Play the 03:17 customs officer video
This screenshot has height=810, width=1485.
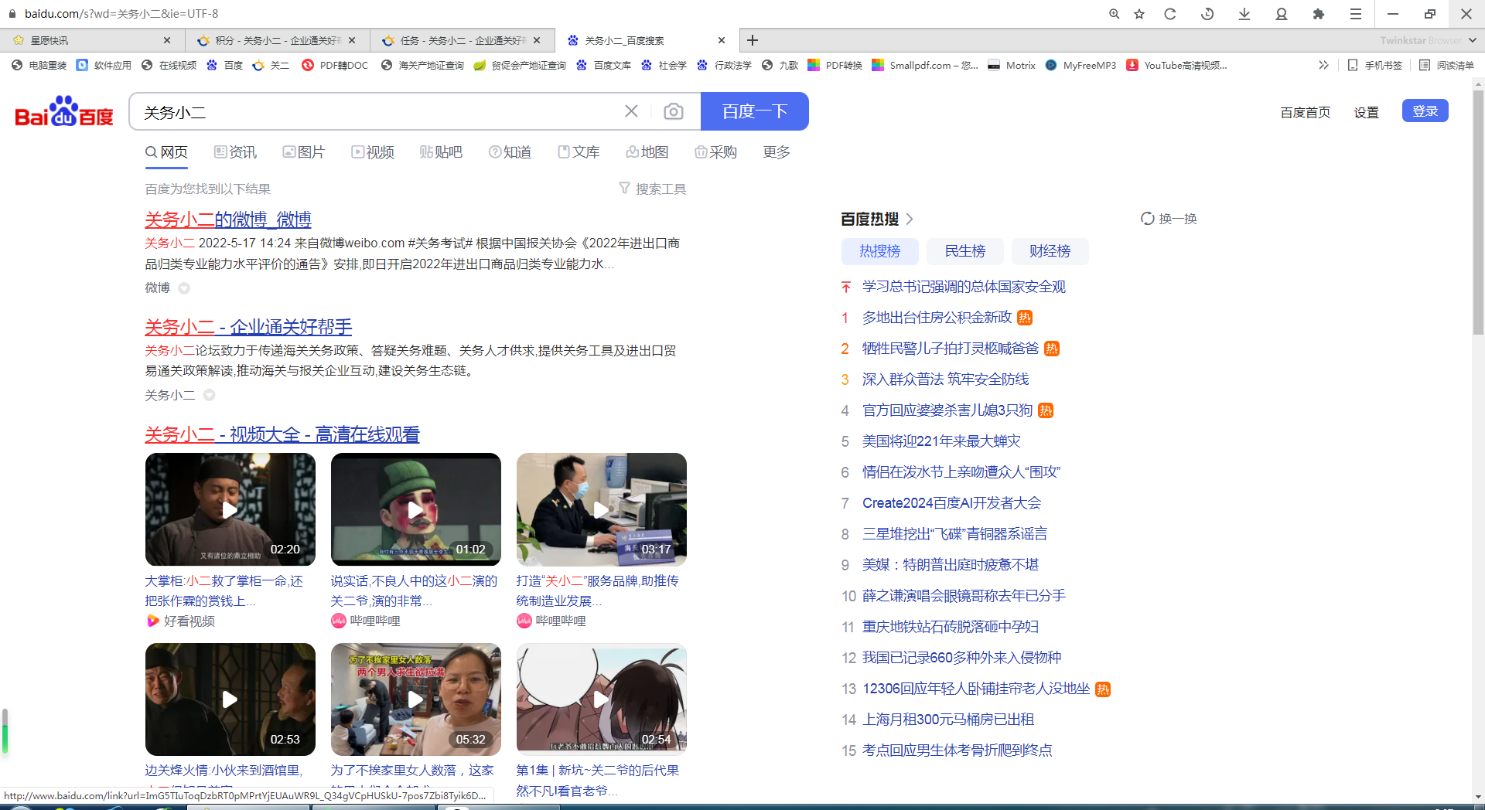pos(602,509)
